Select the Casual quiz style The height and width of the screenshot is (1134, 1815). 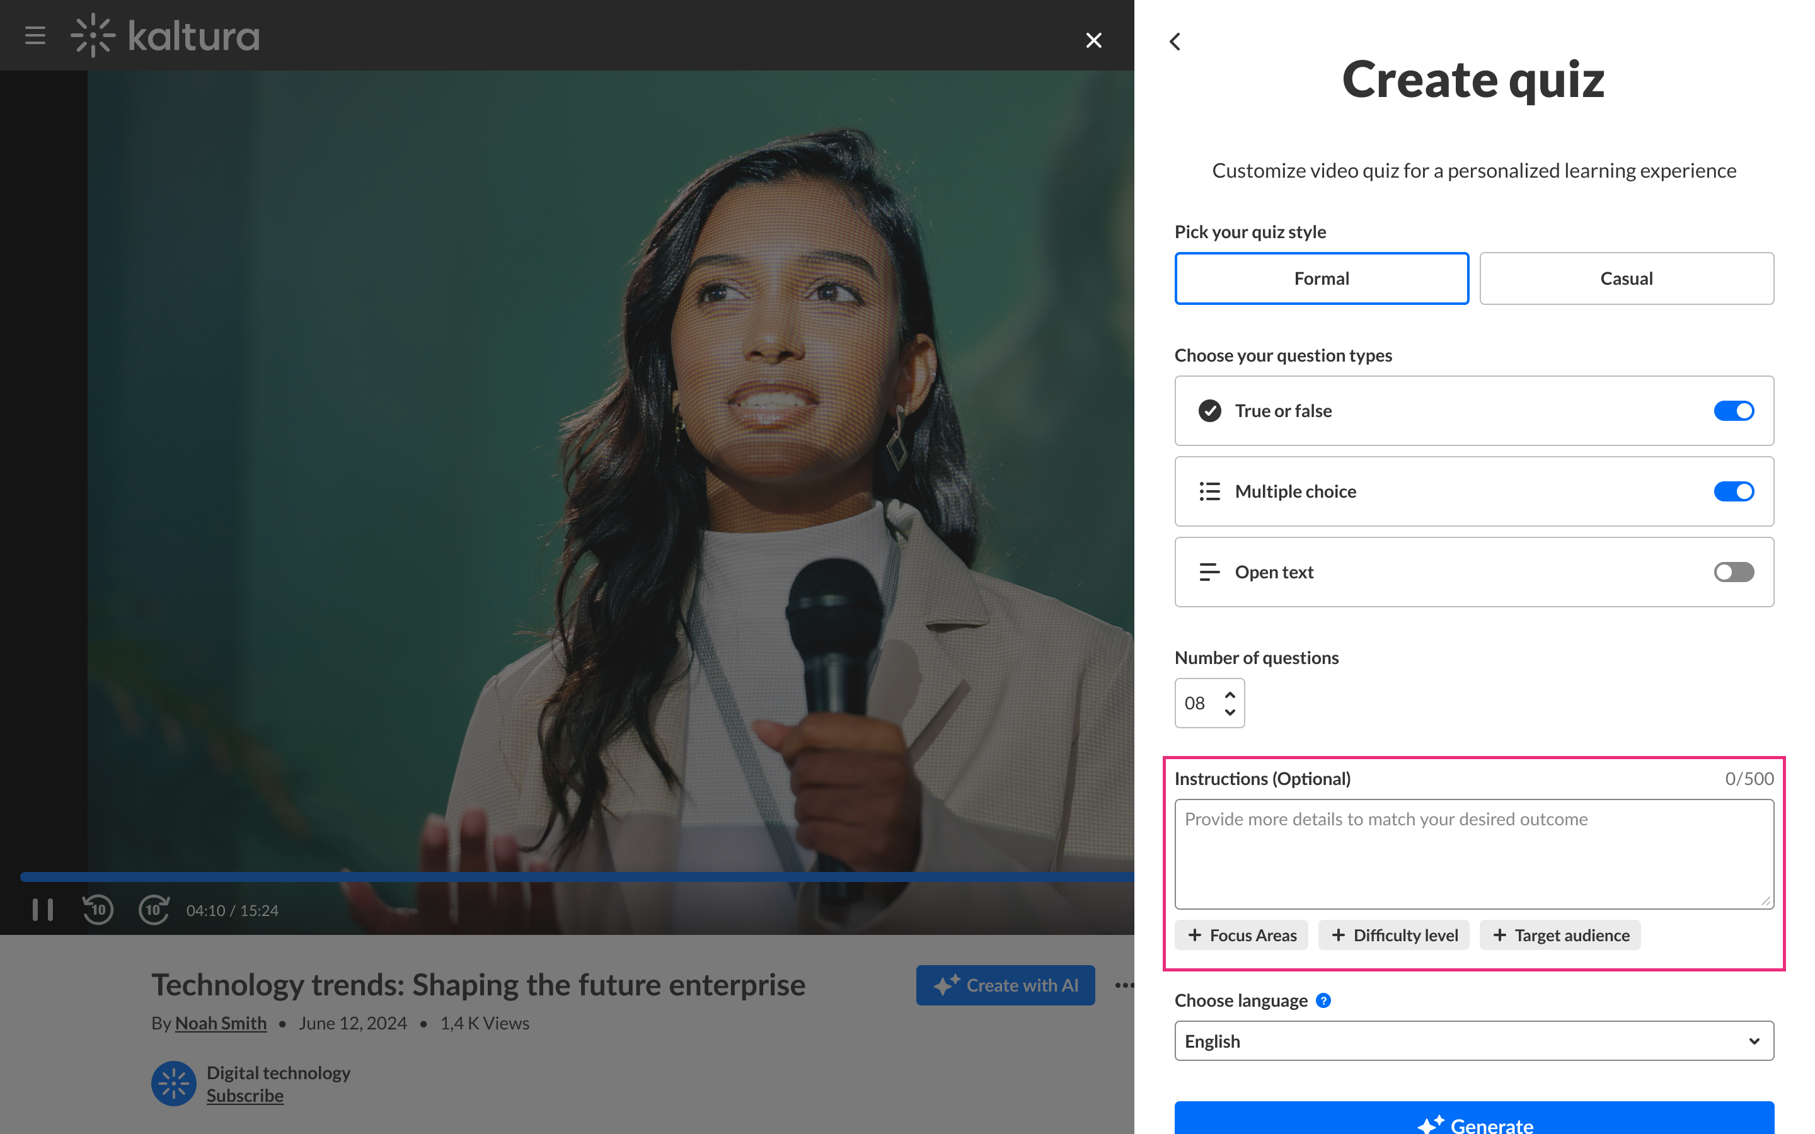1626,278
